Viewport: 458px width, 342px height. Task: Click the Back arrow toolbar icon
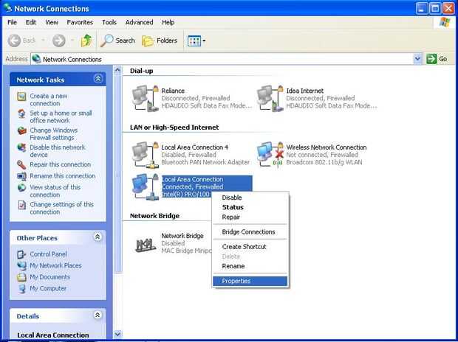point(14,41)
